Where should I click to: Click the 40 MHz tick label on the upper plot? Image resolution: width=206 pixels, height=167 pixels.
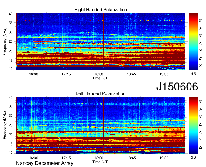coord(11,14)
